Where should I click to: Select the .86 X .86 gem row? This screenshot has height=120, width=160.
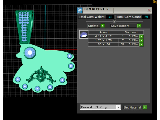click(x=116, y=44)
